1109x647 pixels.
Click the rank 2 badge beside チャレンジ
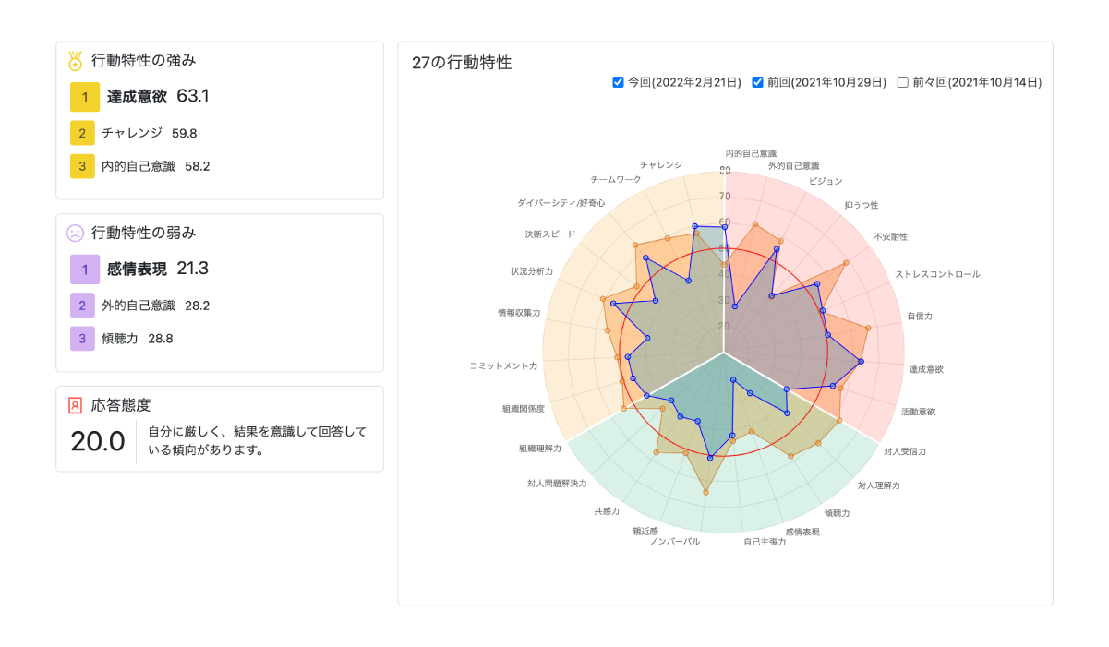[82, 133]
